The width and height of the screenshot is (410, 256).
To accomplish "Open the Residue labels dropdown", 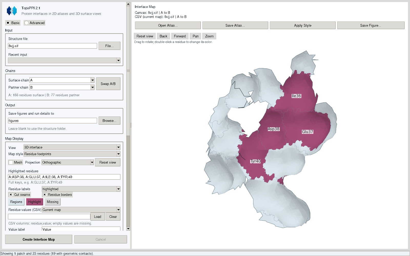I will point(81,189).
